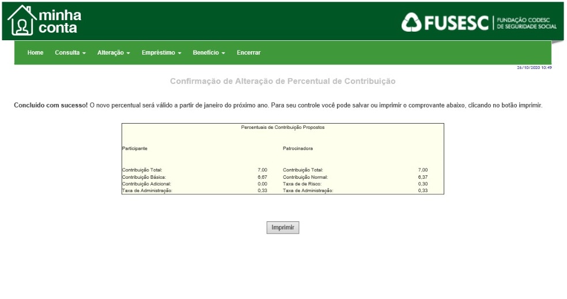Click the "Confirmação de Alteração" page heading
The width and height of the screenshot is (567, 299).
[282, 82]
